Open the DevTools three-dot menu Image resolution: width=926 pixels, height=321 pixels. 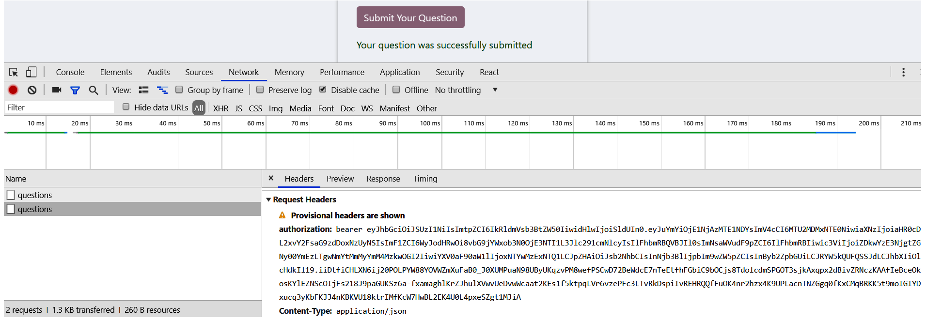pos(903,72)
